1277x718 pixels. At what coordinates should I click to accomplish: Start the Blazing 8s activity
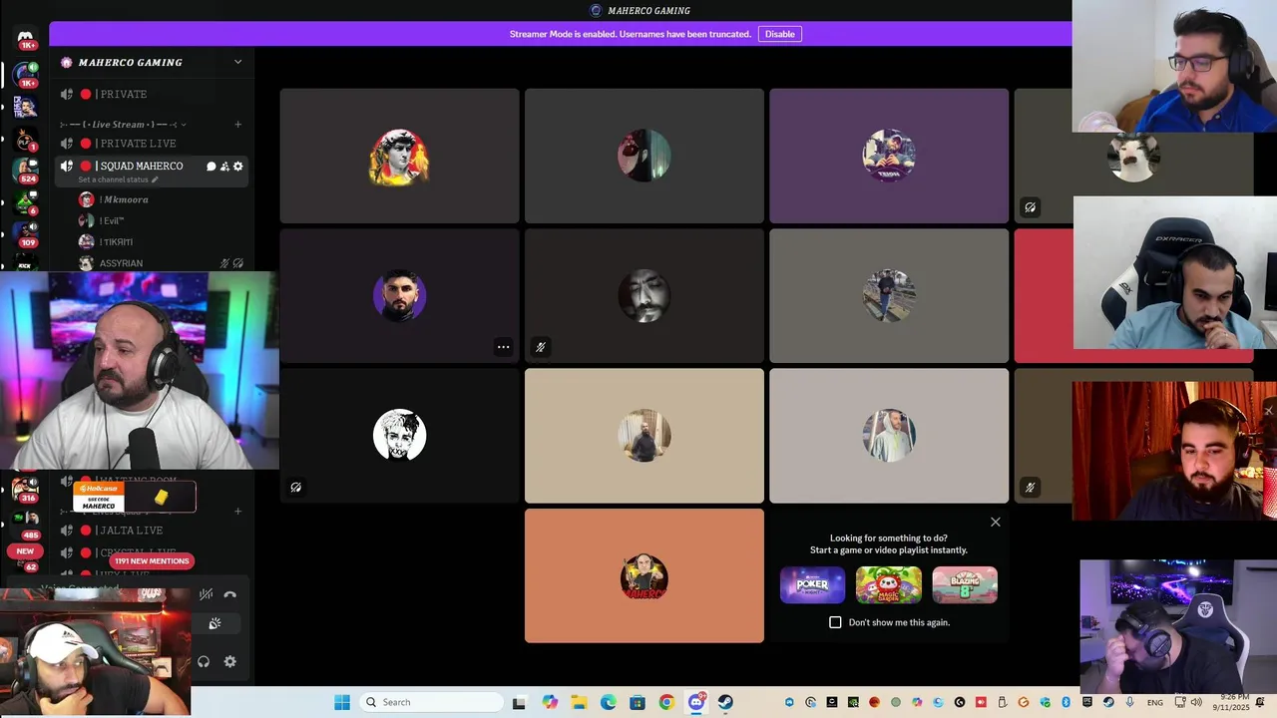[965, 585]
